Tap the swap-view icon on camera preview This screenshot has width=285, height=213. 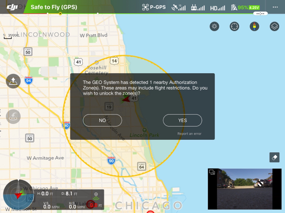coord(212,172)
